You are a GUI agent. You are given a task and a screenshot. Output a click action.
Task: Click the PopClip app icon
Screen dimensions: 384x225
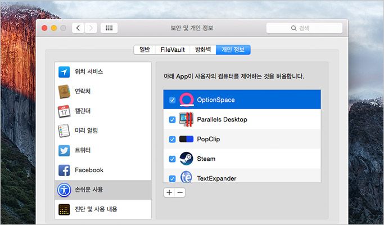click(x=186, y=139)
